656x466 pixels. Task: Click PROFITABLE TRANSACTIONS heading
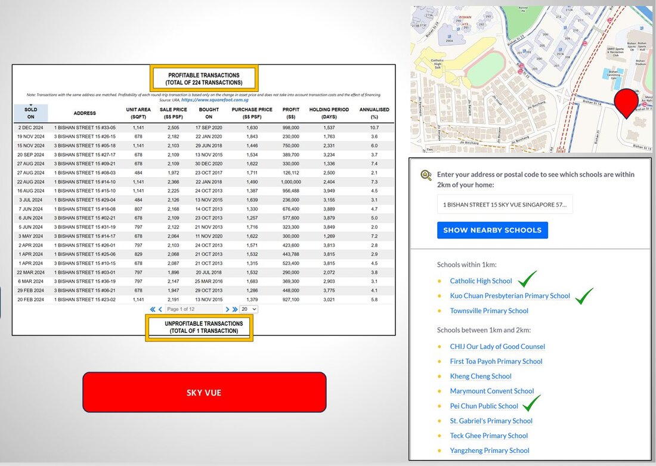[x=204, y=79]
